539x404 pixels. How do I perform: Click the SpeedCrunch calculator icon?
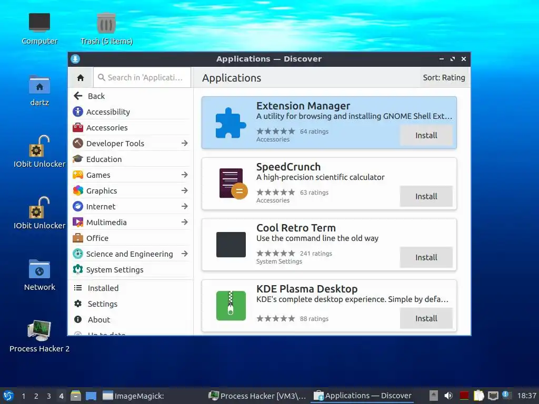click(233, 184)
